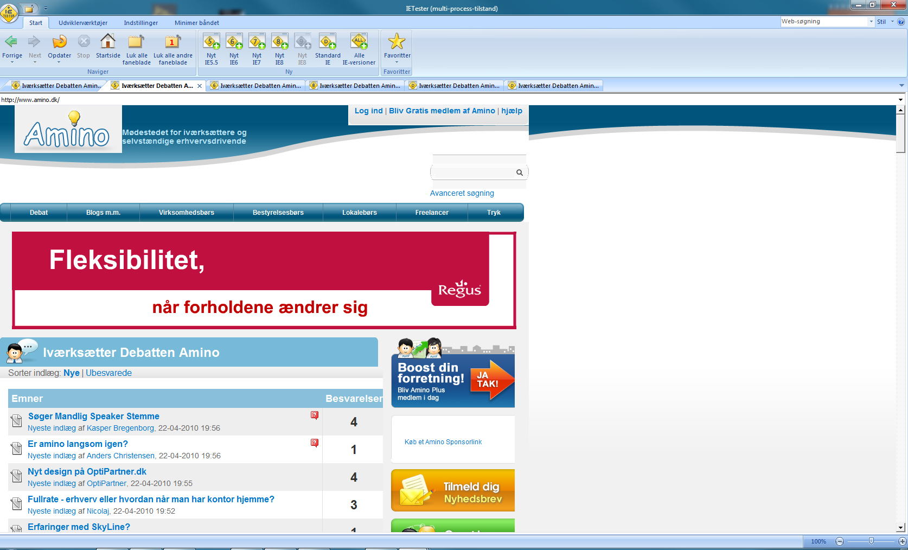Open a new IE8 tab (enabled icon)
This screenshot has width=908, height=550.
click(279, 41)
